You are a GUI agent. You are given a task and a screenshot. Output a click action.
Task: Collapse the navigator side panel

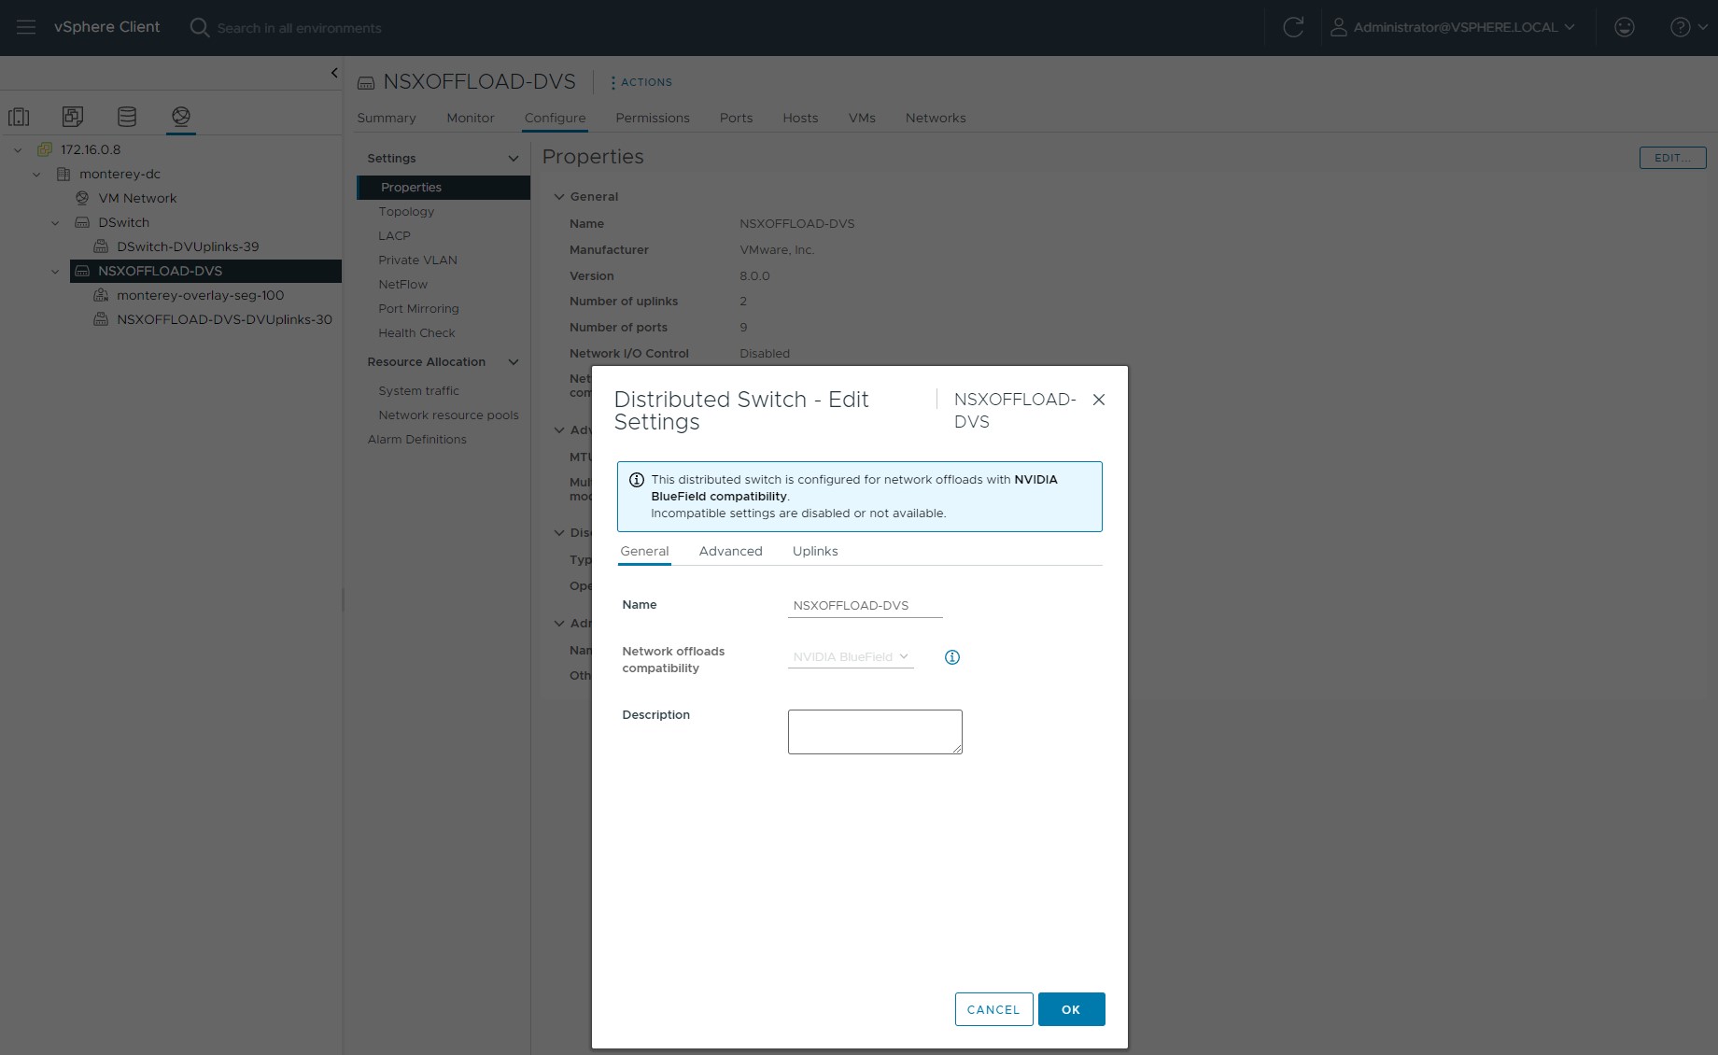pyautogui.click(x=334, y=73)
